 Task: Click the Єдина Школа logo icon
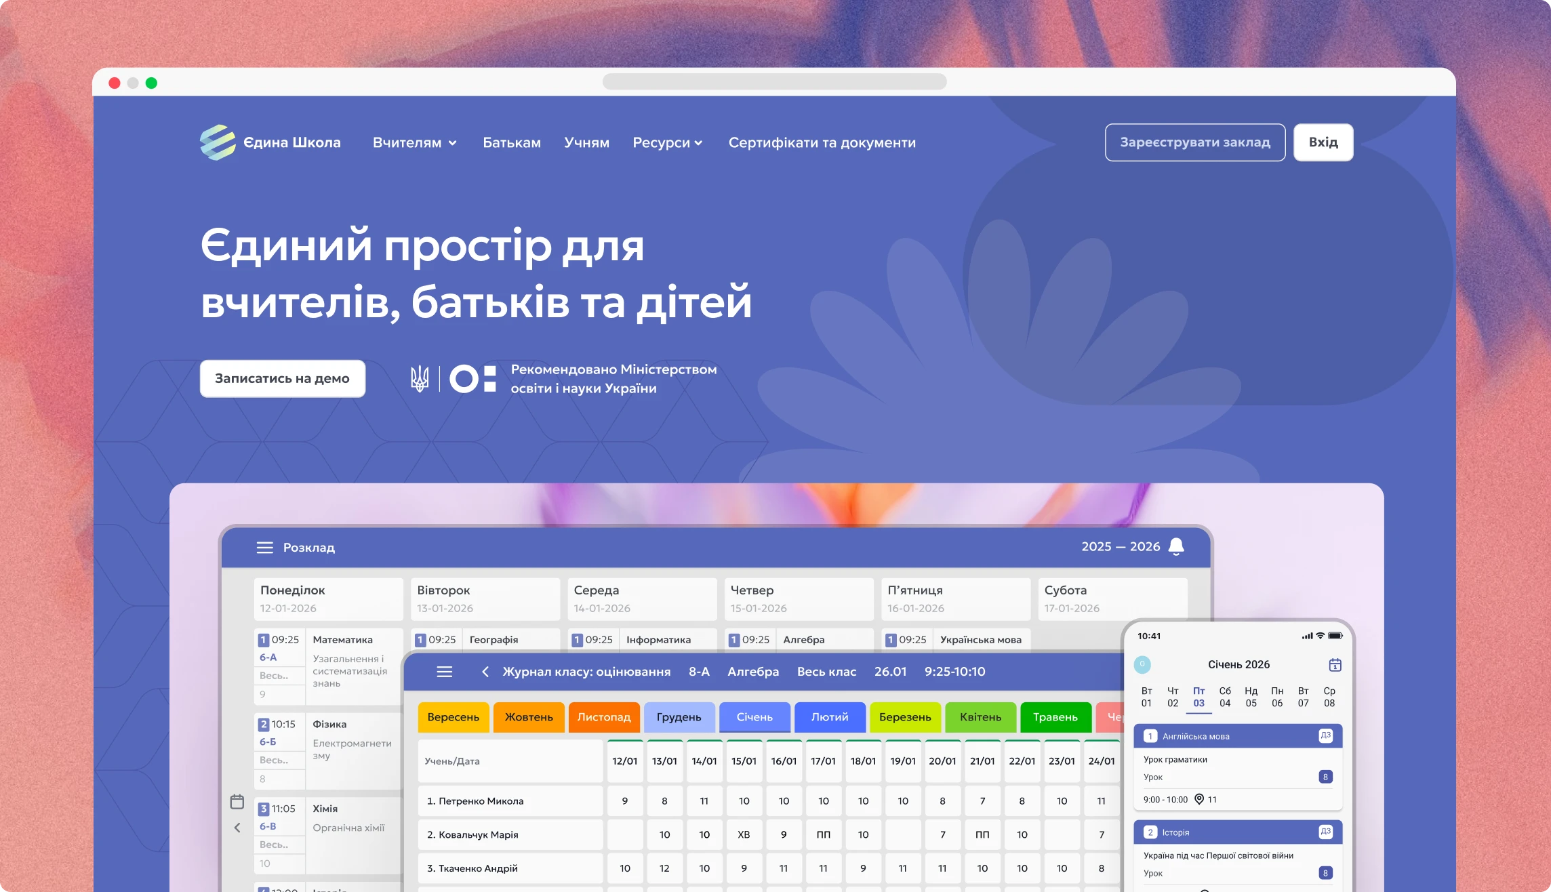pos(218,142)
